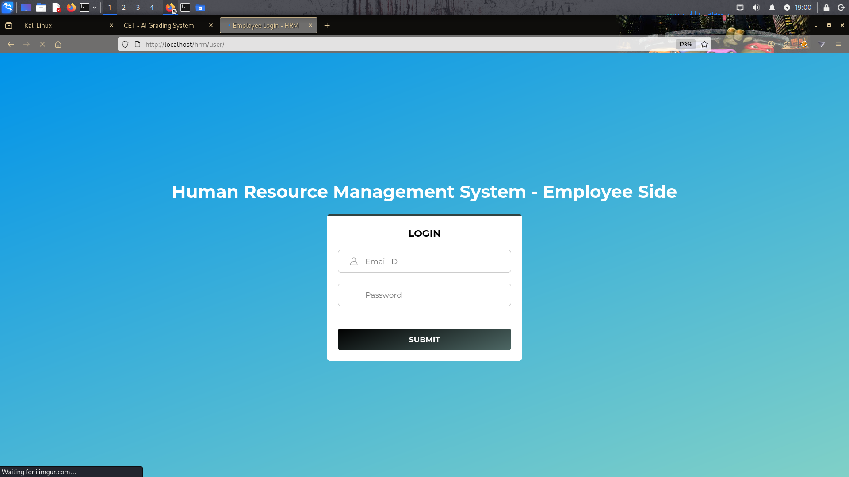849x477 pixels.
Task: Select Employee Login - HRM tab
Action: coord(265,26)
